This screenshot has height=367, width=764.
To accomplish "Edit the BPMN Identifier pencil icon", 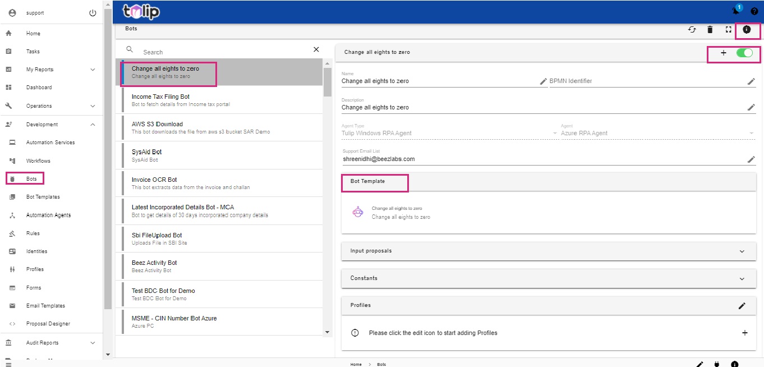I will (751, 81).
